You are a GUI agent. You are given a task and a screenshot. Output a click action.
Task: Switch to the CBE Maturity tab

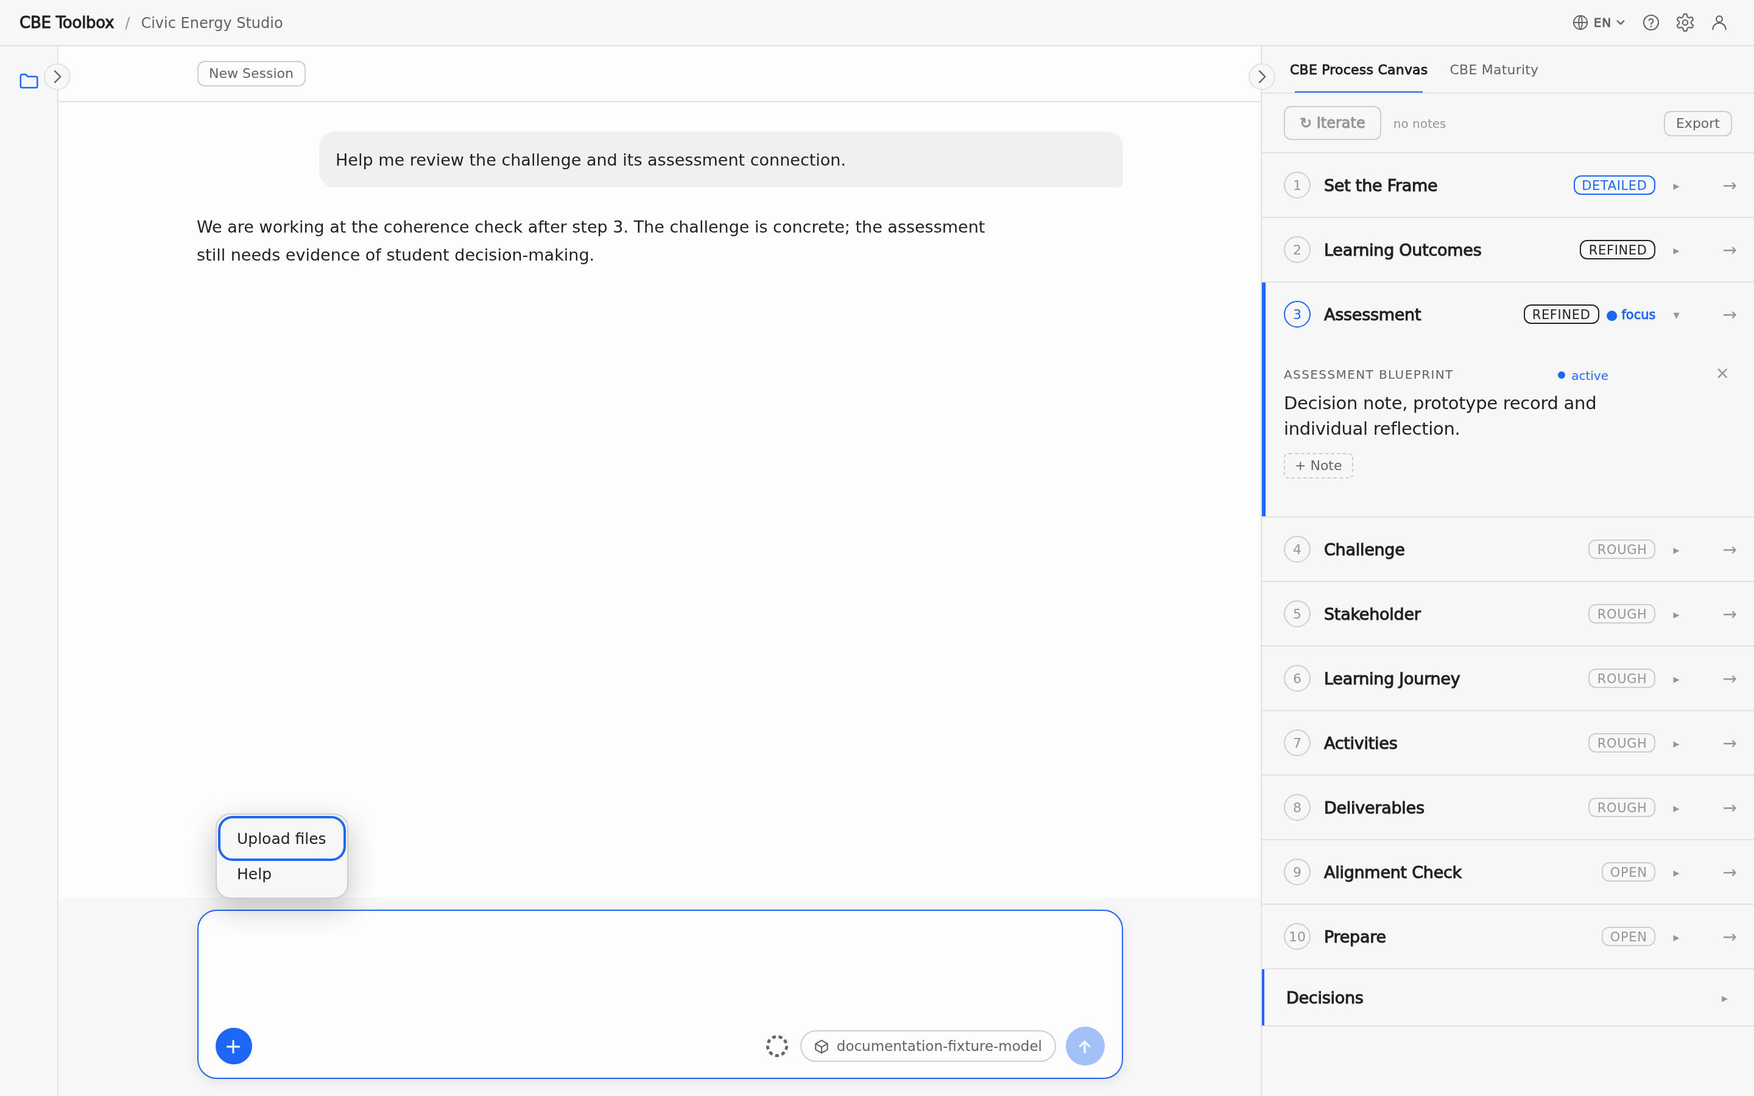[1493, 69]
